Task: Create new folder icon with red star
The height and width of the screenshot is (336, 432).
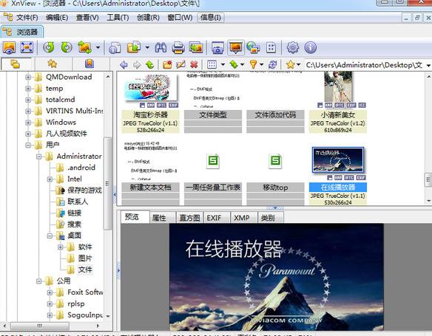Action: pyautogui.click(x=167, y=65)
